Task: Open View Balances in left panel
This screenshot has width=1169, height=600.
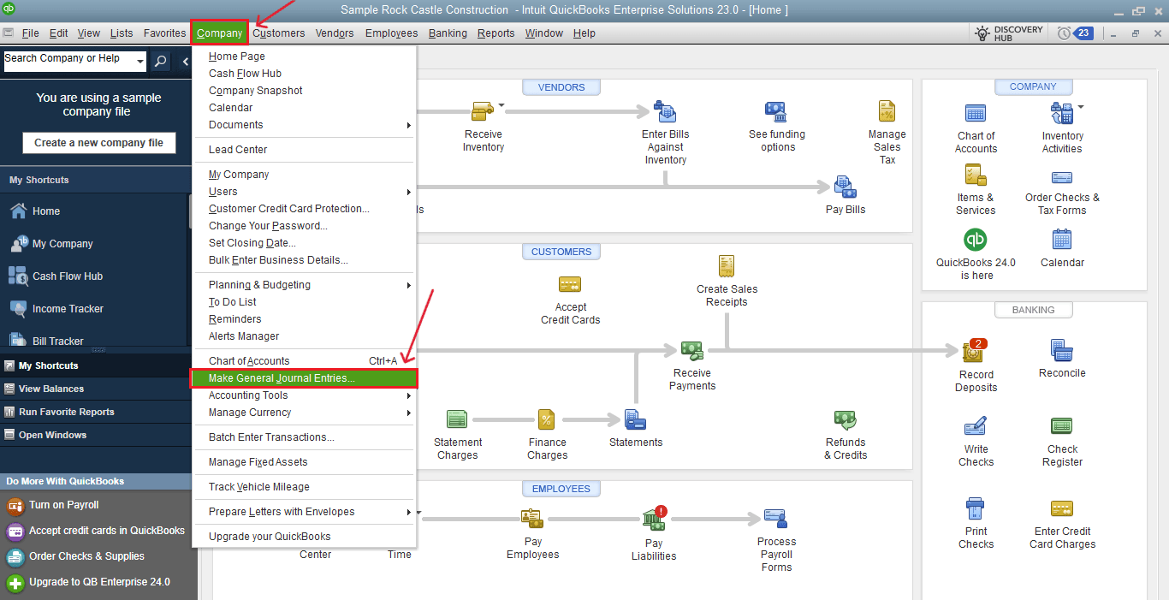Action: (51, 389)
